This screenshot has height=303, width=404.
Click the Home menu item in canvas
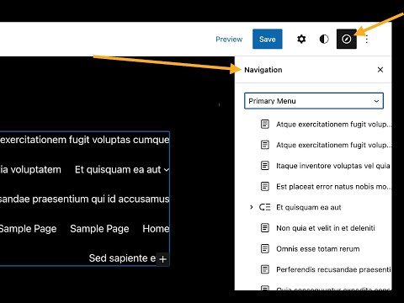(156, 229)
